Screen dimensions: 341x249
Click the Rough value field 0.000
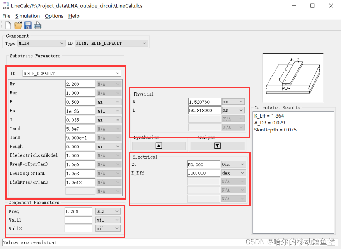80,147
